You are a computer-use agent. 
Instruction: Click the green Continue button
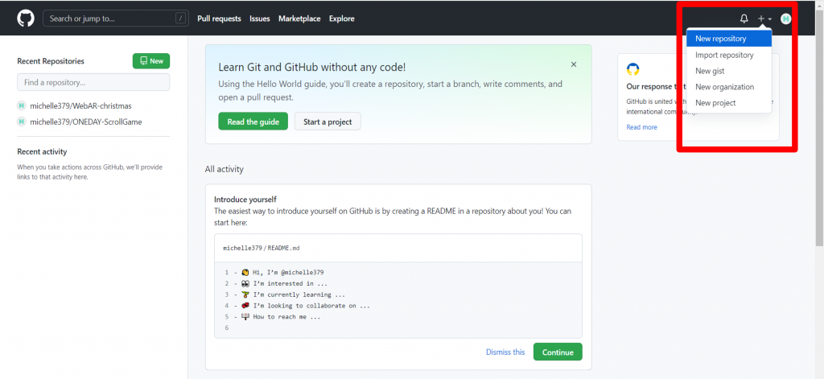558,352
